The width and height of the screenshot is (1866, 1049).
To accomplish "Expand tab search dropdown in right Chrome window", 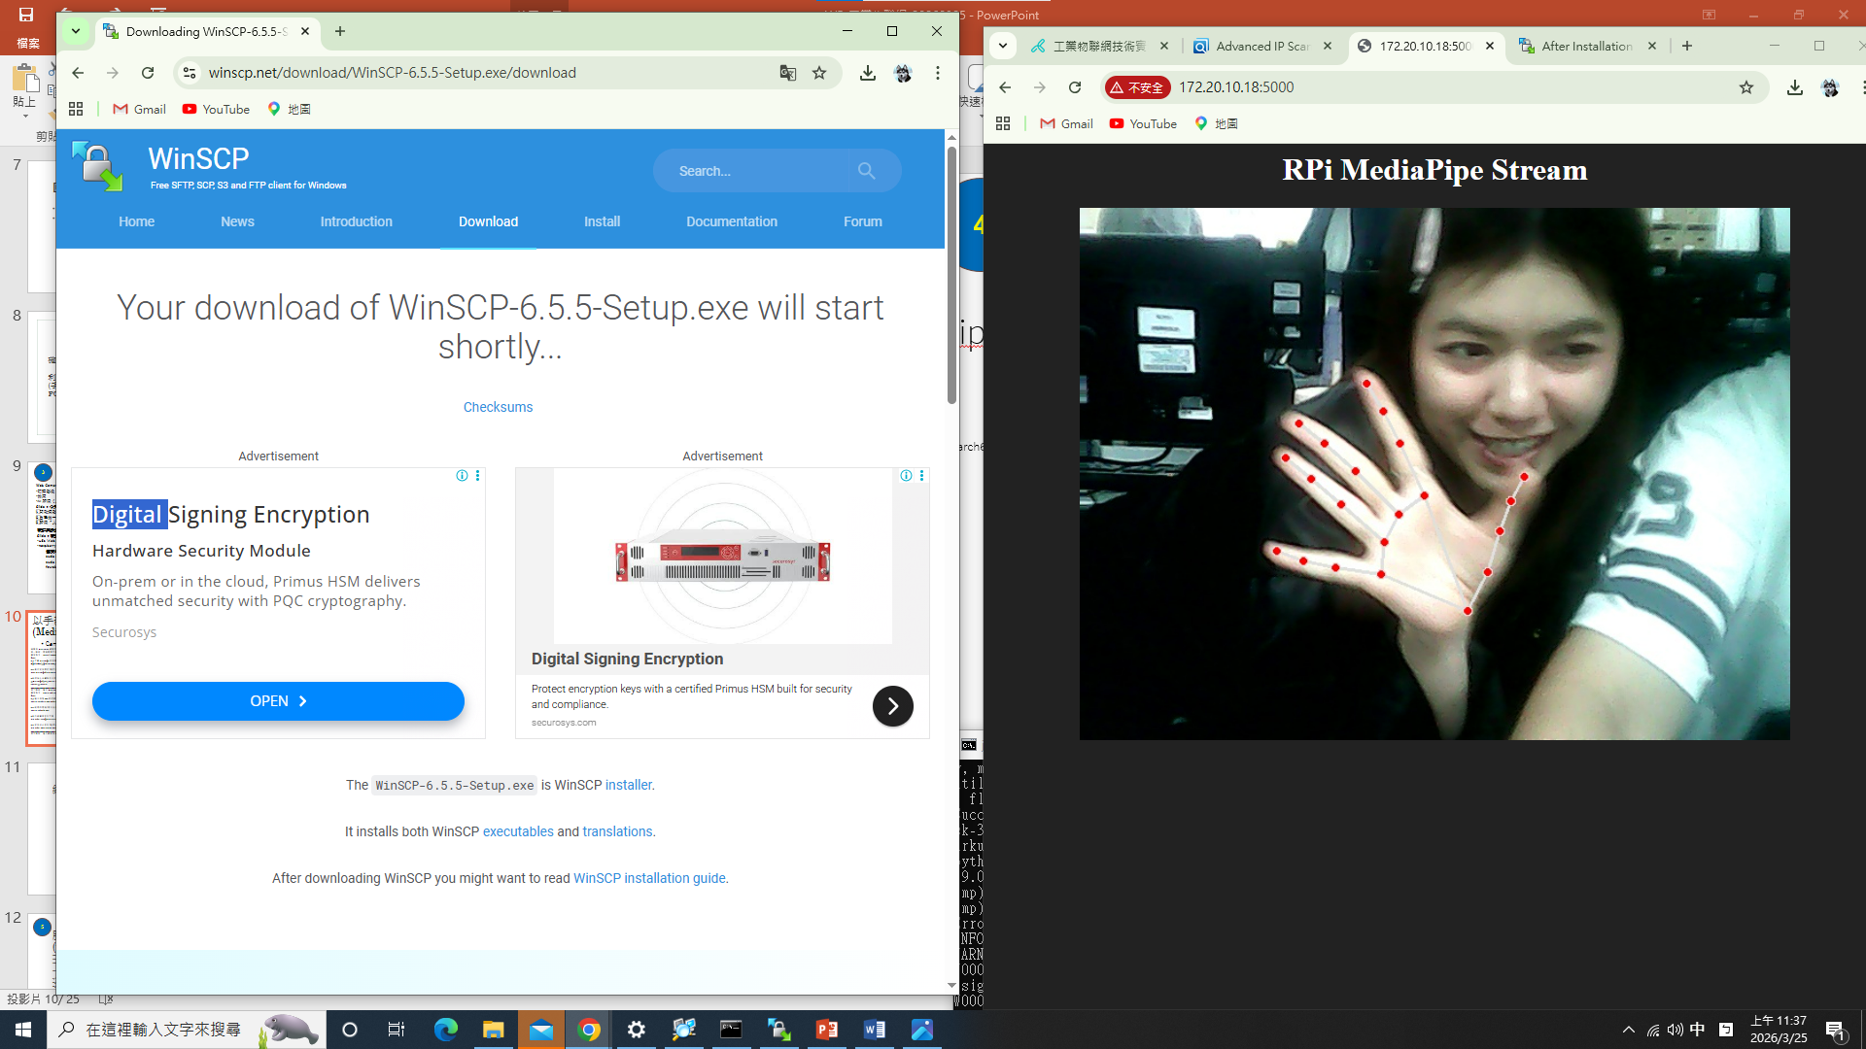I will [x=1002, y=46].
